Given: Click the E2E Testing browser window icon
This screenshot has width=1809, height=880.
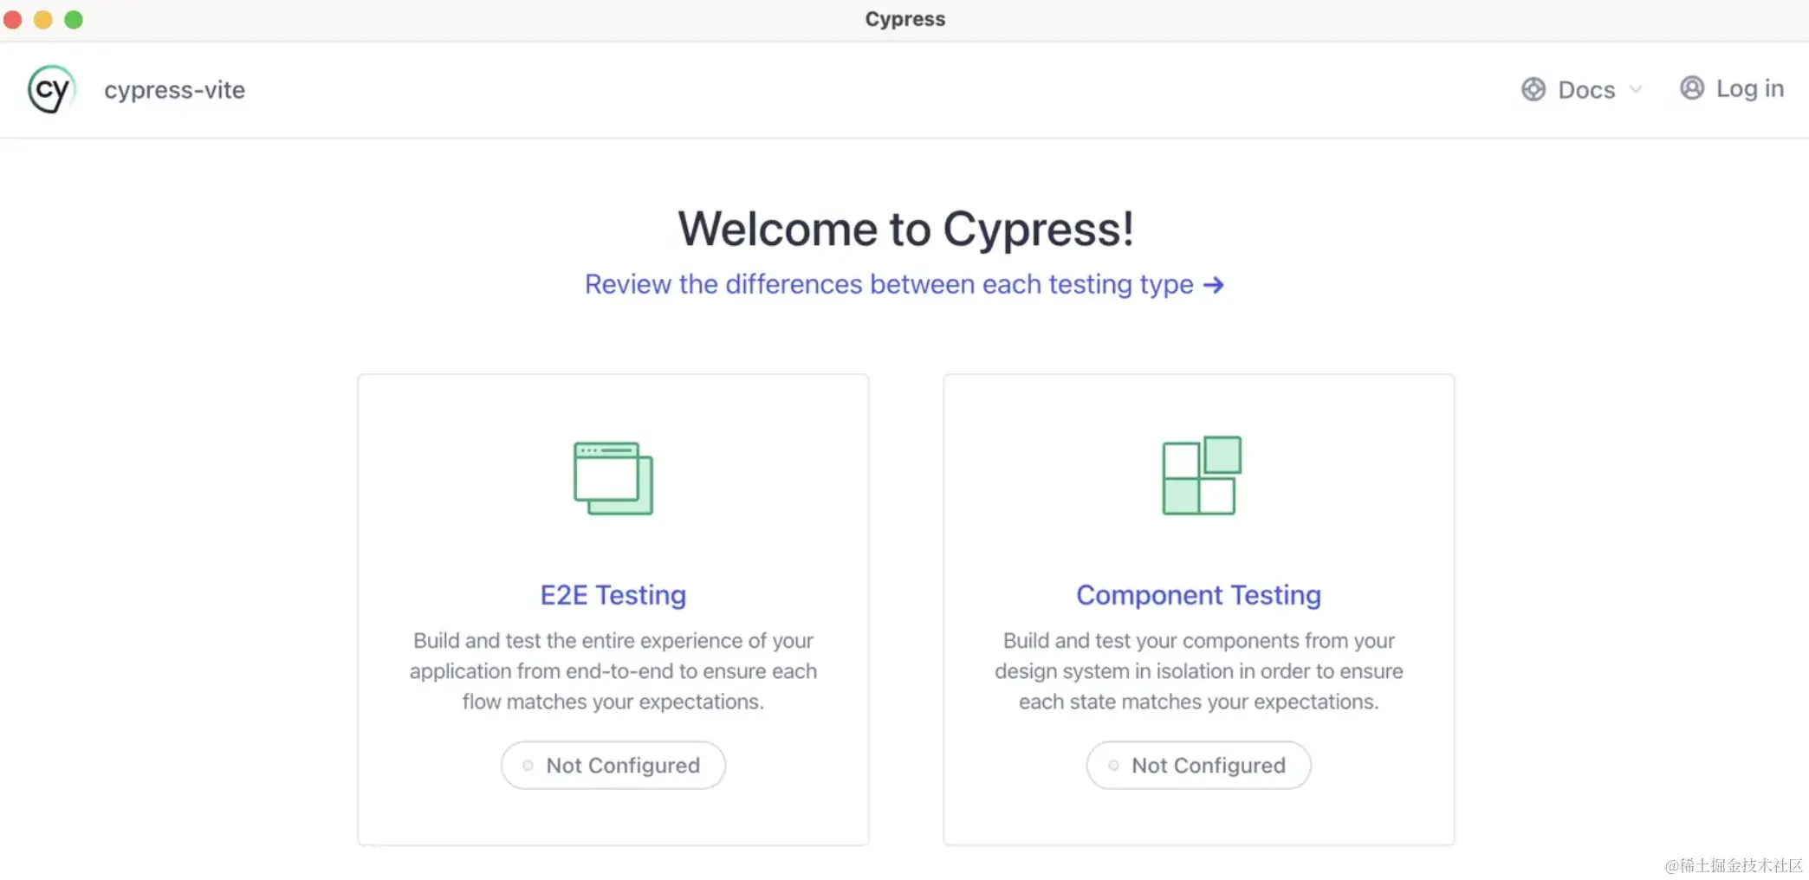Looking at the screenshot, I should [613, 478].
